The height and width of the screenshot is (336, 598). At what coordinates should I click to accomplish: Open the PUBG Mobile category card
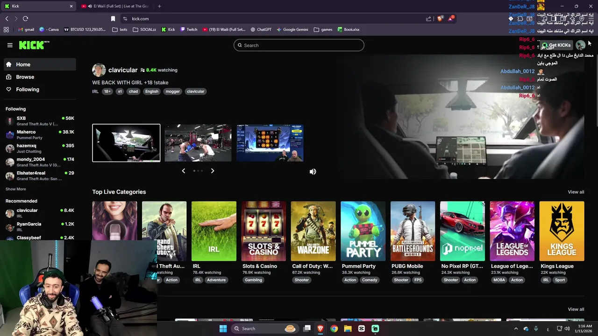coord(413,231)
